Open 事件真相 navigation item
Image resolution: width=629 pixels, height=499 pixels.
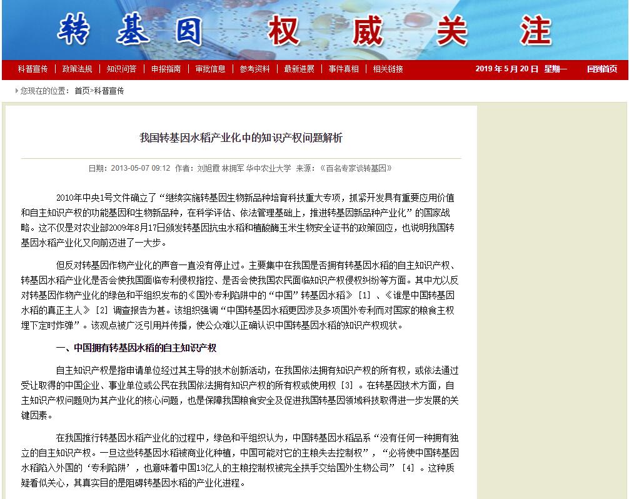point(344,69)
